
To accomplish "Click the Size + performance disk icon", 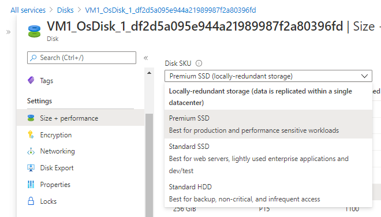I will click(x=31, y=118).
